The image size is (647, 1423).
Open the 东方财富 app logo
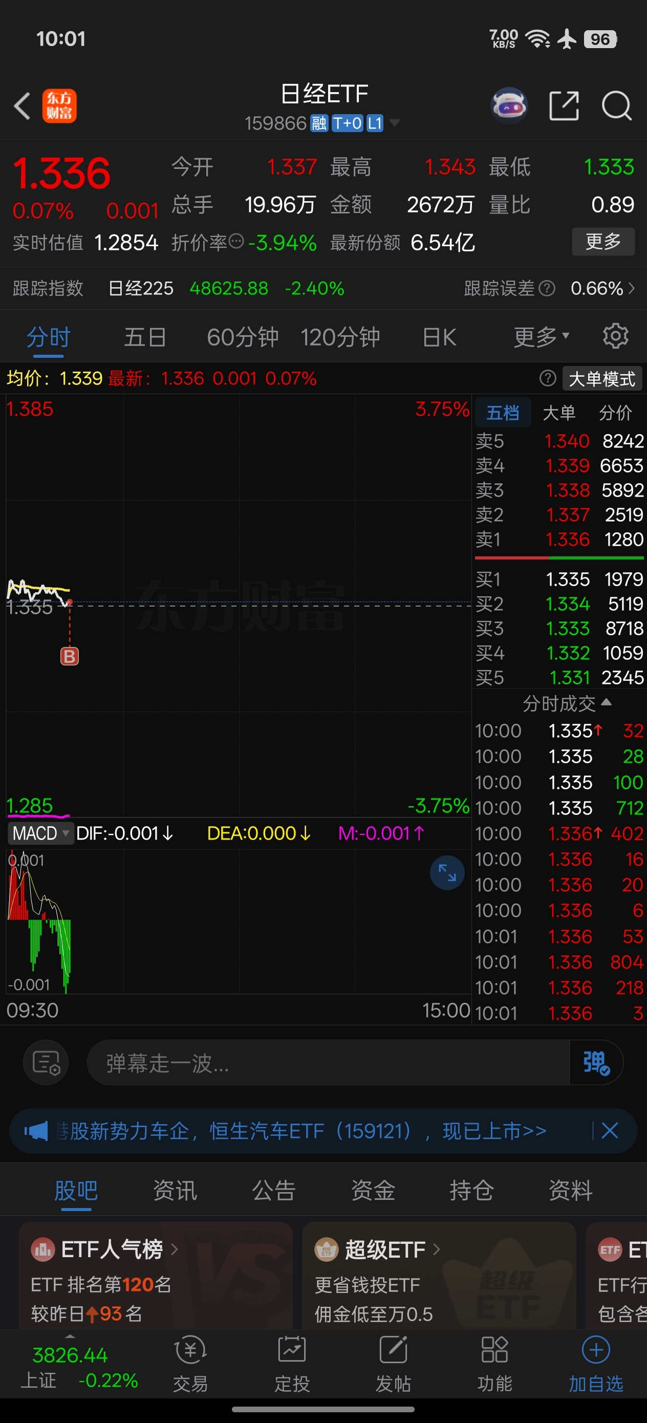click(x=60, y=105)
